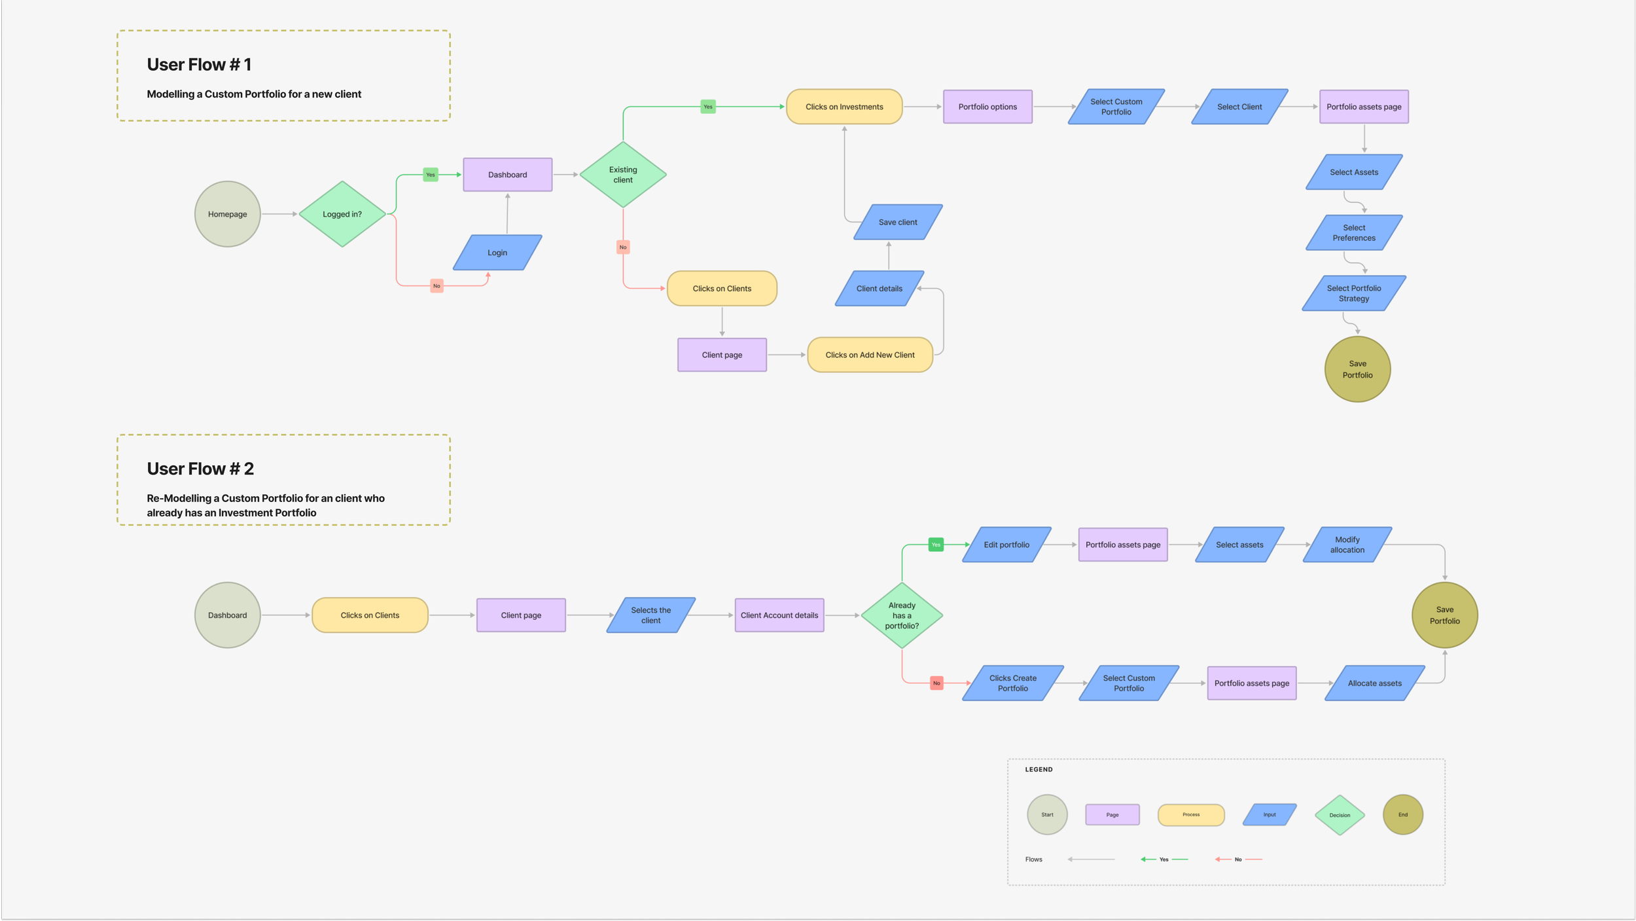Click the End circle in the legend
1636x921 pixels.
(1402, 815)
